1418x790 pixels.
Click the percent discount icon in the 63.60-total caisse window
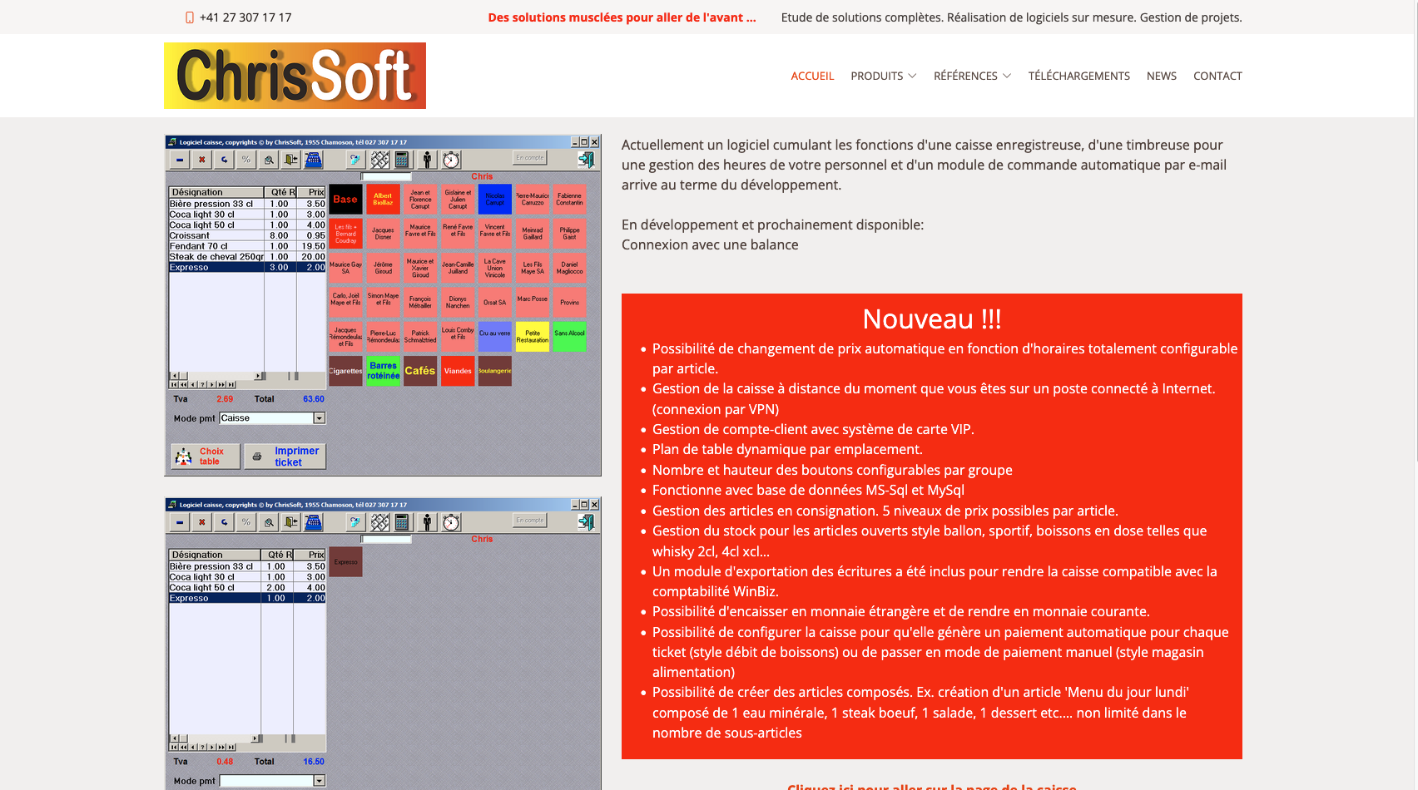(246, 160)
